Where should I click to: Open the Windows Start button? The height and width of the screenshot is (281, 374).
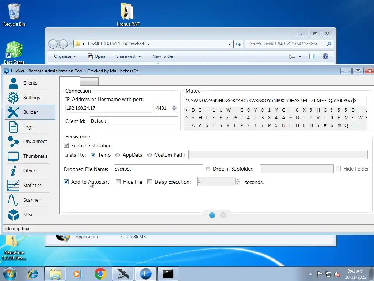pyautogui.click(x=10, y=274)
